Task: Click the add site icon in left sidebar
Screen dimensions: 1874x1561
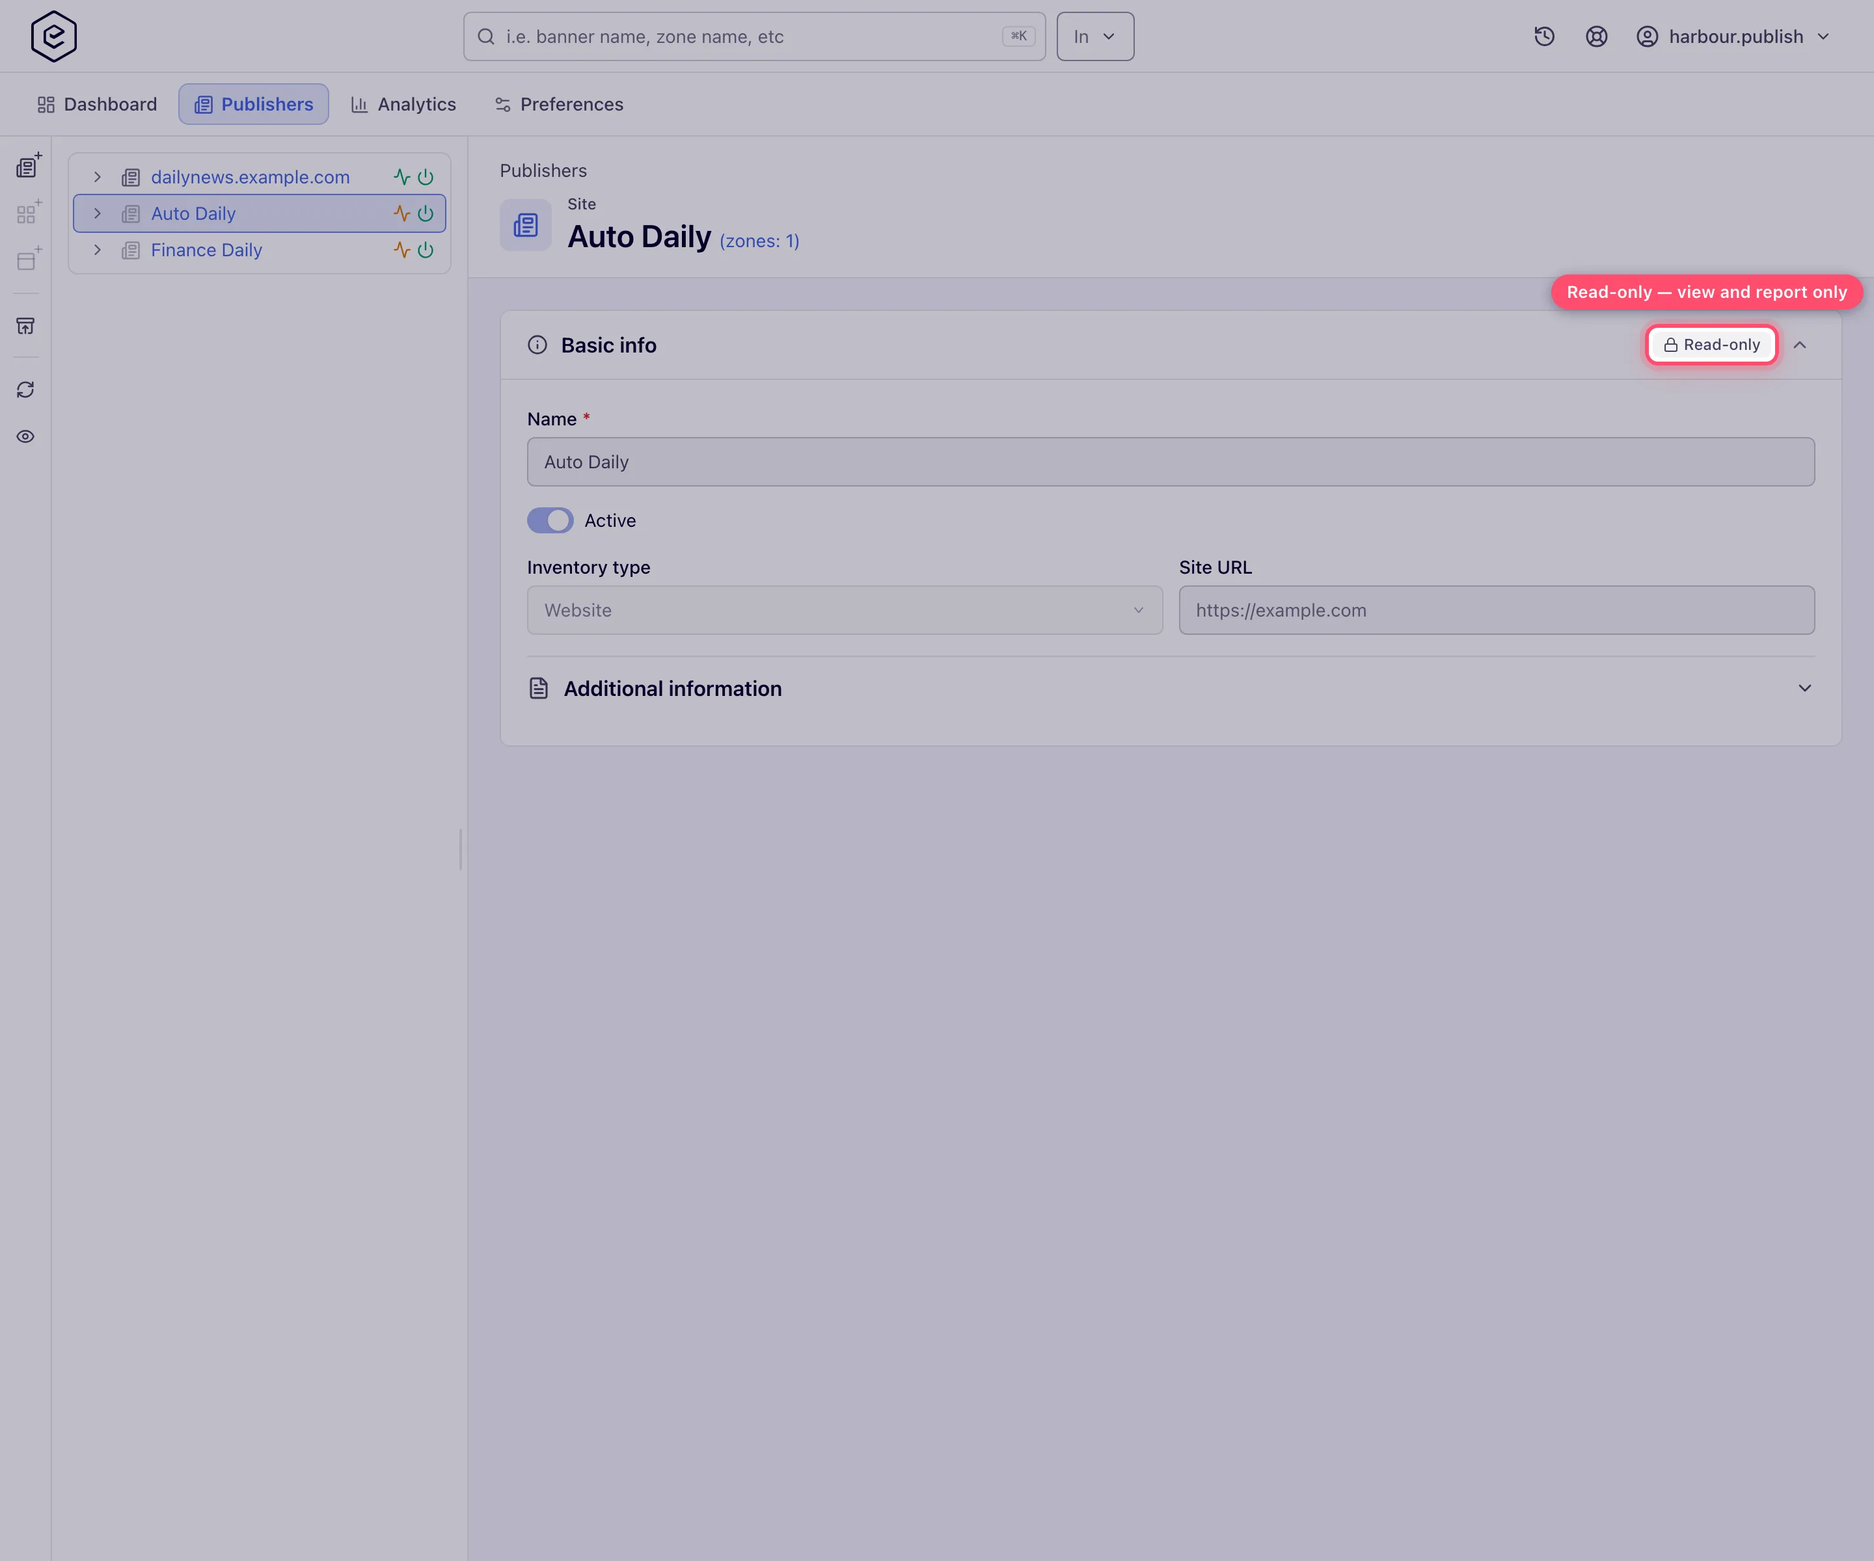Action: coord(28,167)
